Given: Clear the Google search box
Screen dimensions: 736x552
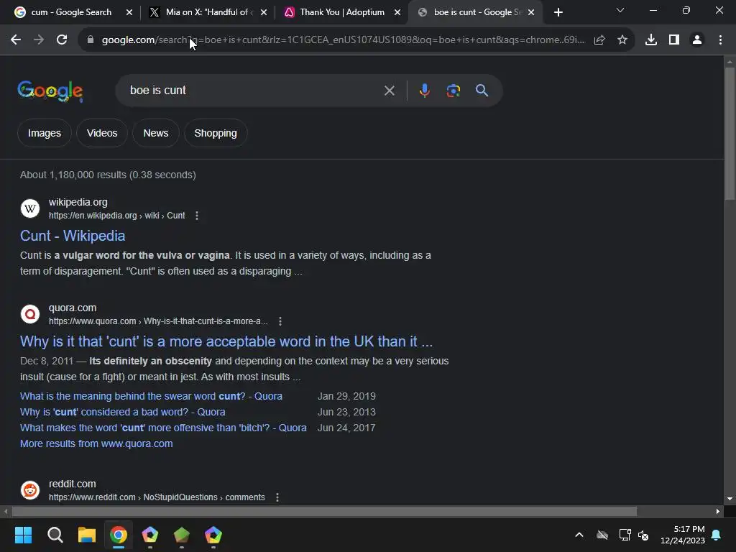Looking at the screenshot, I should click(x=390, y=91).
